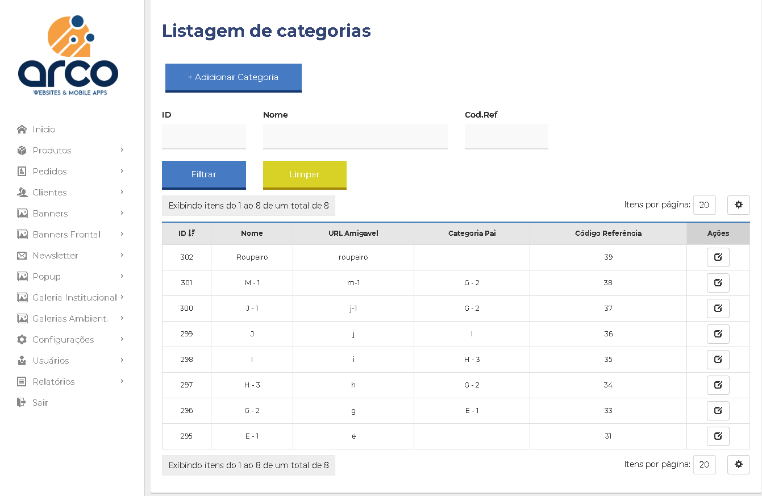Open the Newsletter menu item

[x=55, y=256]
